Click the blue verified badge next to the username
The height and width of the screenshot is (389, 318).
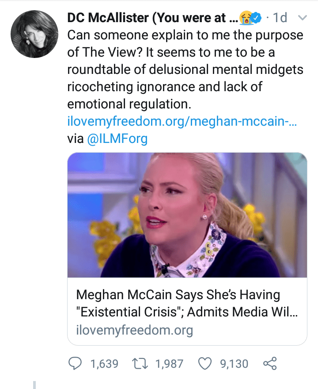(256, 18)
